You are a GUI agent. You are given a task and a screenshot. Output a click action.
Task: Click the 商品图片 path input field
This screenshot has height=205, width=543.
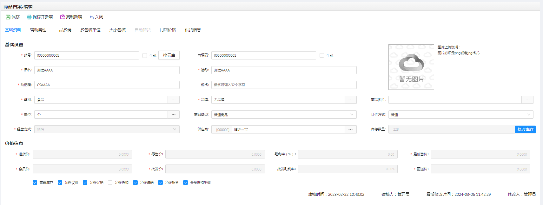click(455, 100)
